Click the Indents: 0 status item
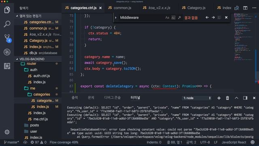Viewport: 259px width, 146px height. coord(154,142)
